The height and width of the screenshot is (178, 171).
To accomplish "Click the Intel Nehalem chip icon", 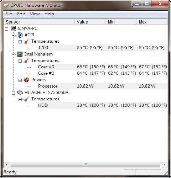I will pyautogui.click(x=20, y=54).
